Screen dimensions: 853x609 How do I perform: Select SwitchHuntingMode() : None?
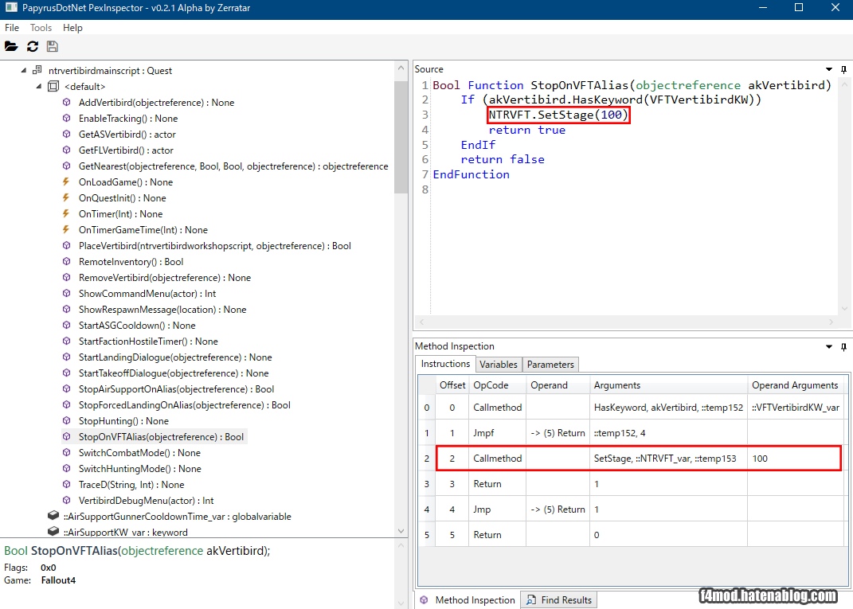(140, 468)
